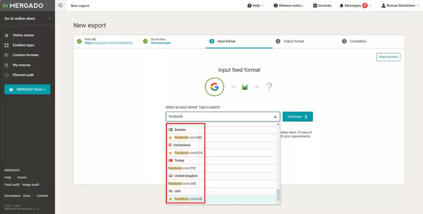Click the Element path question icon
Screen dimensions: 423x214
point(7,75)
